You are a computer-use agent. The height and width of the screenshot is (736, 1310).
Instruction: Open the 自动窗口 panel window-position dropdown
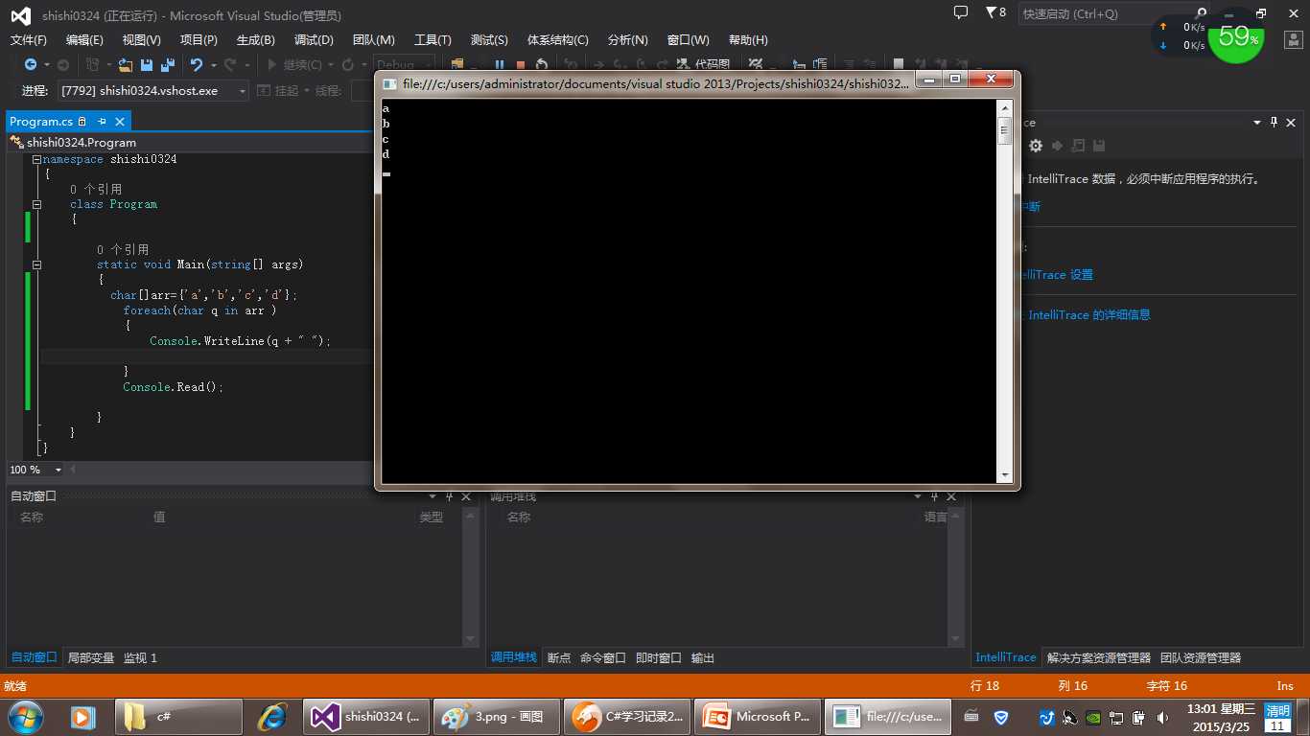coord(433,496)
